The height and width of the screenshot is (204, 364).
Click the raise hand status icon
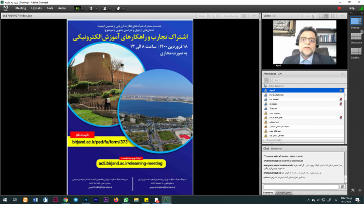coord(118,8)
